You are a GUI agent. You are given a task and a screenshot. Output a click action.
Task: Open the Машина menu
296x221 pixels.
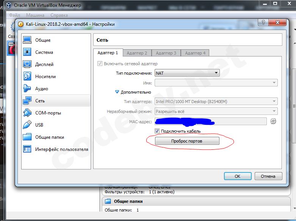pos(35,15)
